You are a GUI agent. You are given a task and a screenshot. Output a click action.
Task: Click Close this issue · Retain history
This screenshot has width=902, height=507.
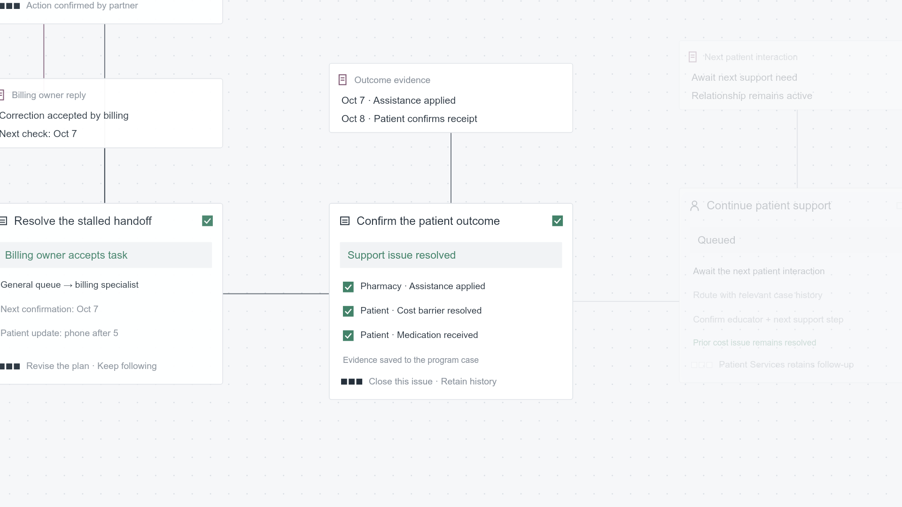[x=432, y=382]
